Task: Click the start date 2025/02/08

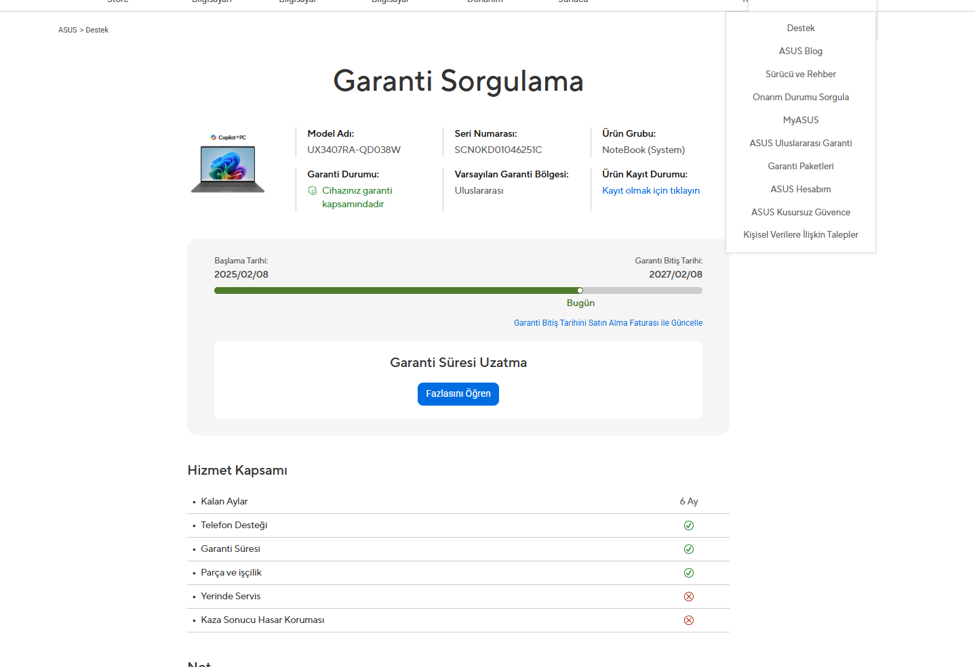Action: (241, 275)
